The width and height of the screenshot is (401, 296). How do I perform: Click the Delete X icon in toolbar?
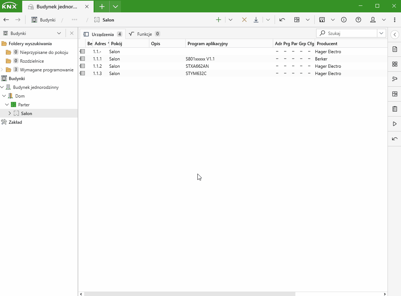pyautogui.click(x=244, y=20)
